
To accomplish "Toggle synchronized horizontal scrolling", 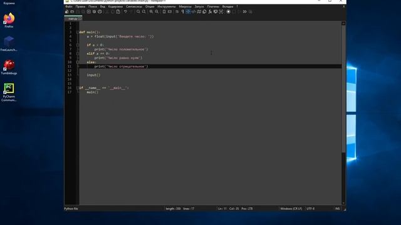I will pyautogui.click(x=170, y=12).
